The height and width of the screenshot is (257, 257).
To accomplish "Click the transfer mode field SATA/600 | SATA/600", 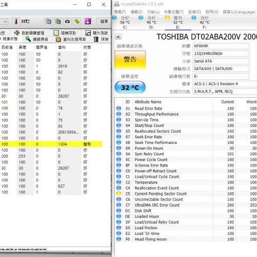I will tap(221, 69).
